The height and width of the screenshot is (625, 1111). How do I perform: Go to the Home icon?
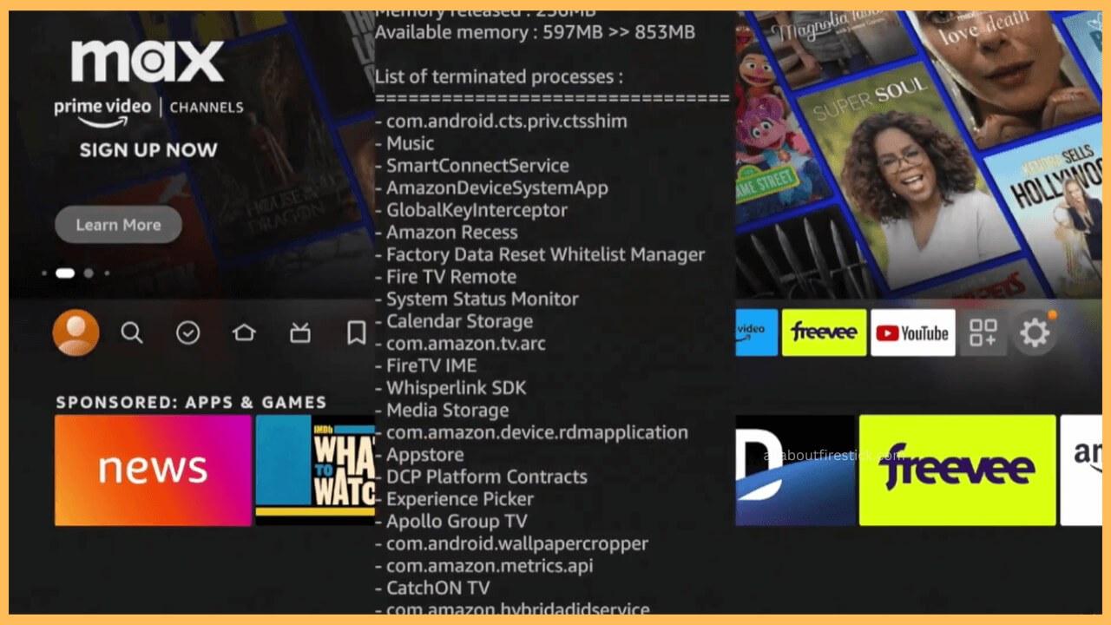pos(244,332)
